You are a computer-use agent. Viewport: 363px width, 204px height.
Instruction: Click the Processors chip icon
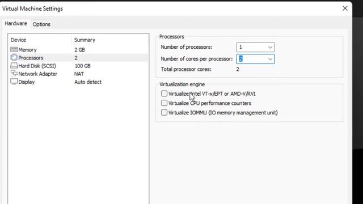pyautogui.click(x=14, y=57)
